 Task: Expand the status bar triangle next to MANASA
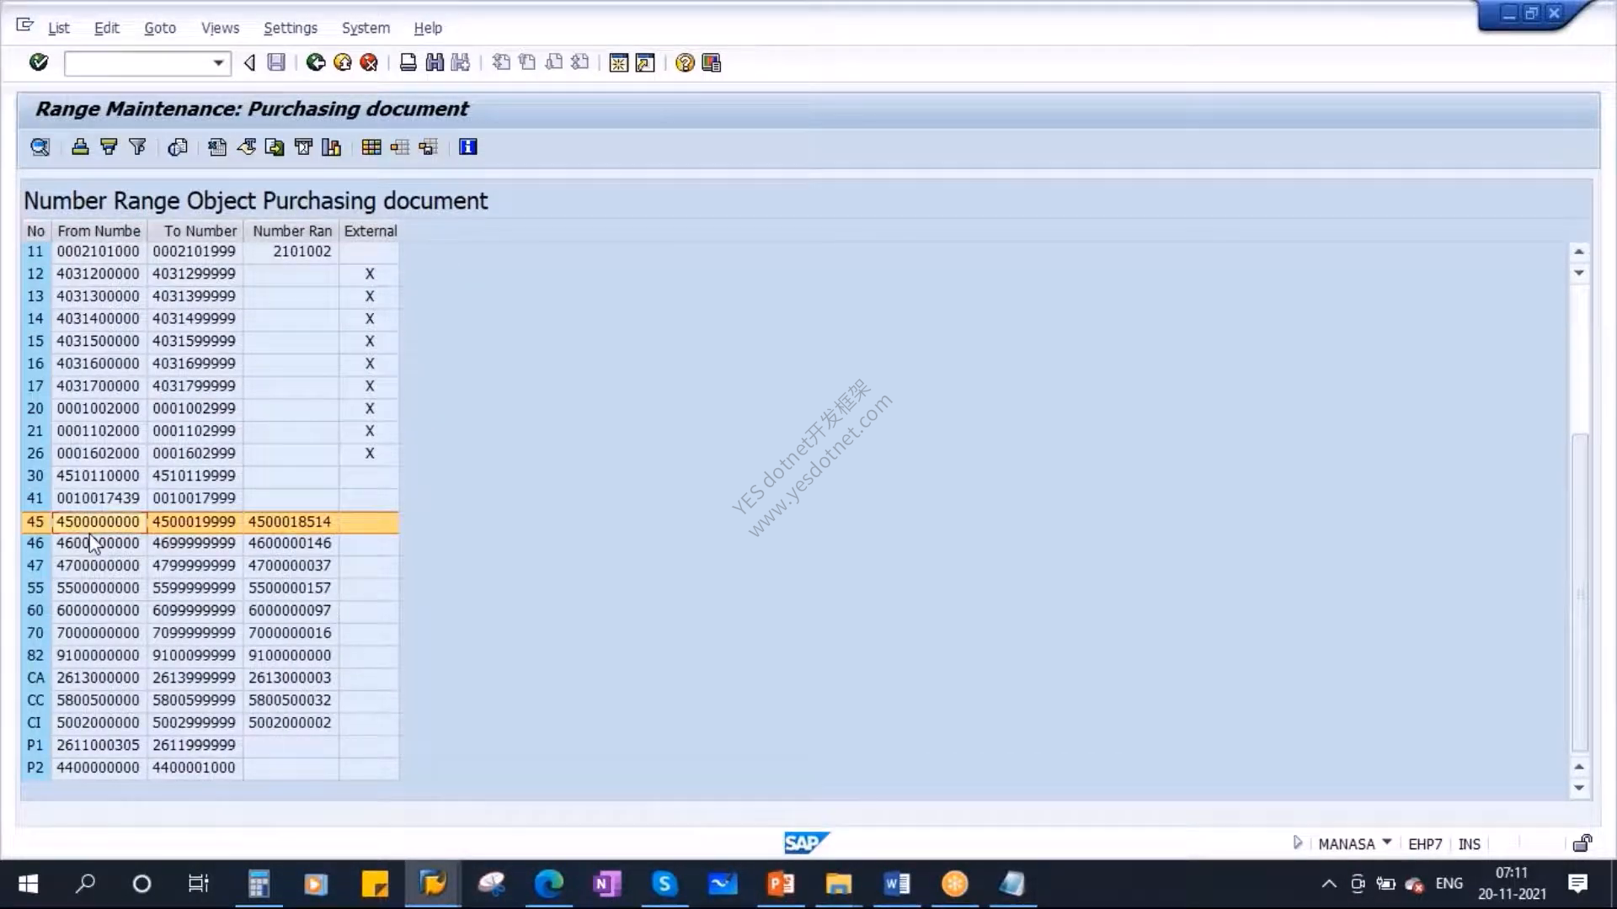[1297, 843]
